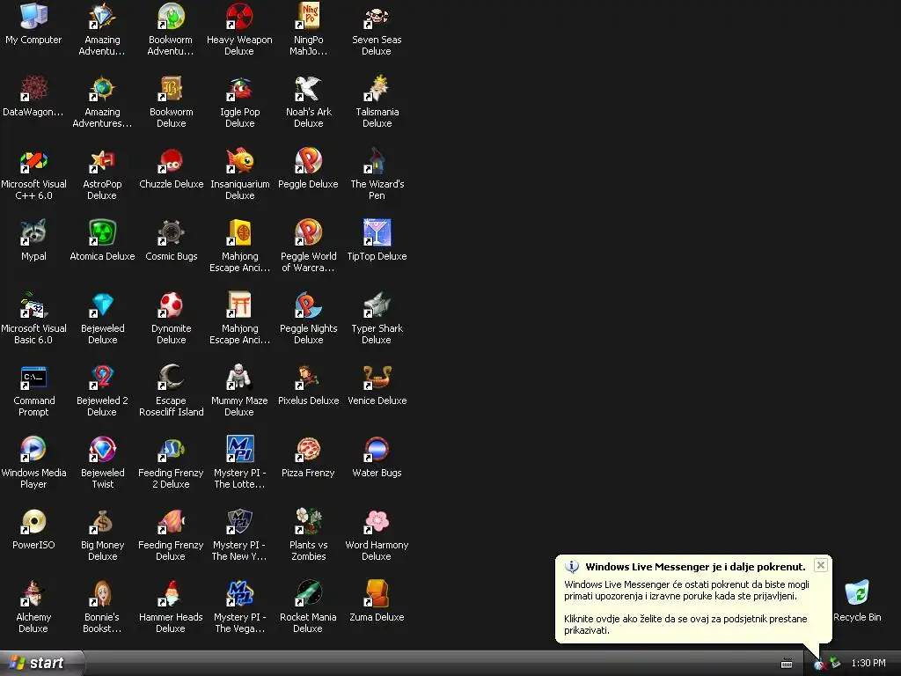Open Alchemy Deluxe wizard icon
Viewport: 901px width, 676px height.
(x=33, y=594)
